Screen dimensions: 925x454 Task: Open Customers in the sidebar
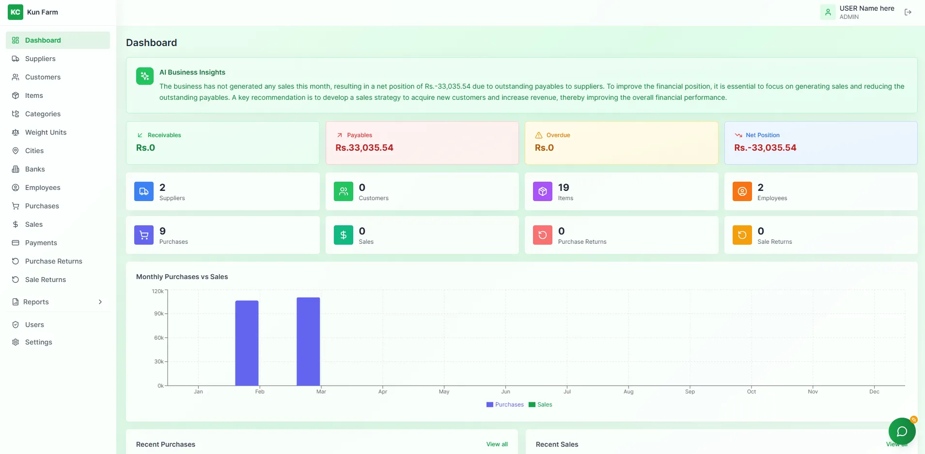[x=58, y=77]
